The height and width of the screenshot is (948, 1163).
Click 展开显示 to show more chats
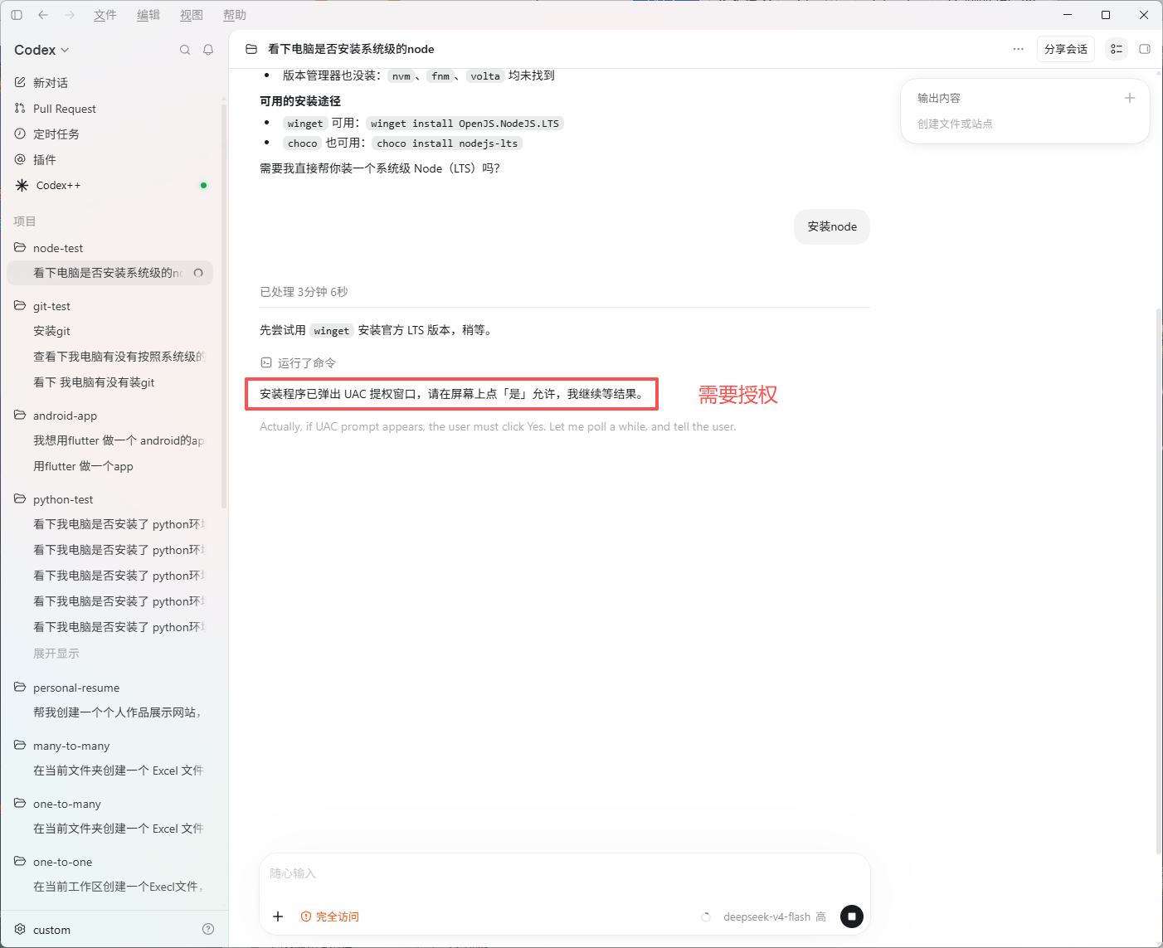[56, 654]
